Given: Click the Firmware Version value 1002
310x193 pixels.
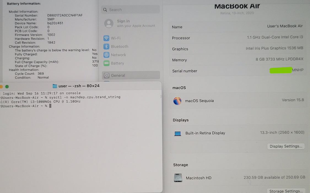Looking at the screenshot, I should 51,35.
